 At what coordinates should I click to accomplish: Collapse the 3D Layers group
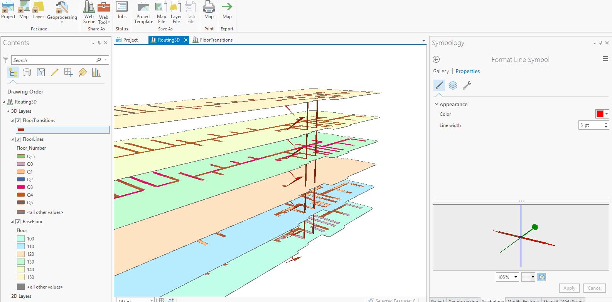8,111
